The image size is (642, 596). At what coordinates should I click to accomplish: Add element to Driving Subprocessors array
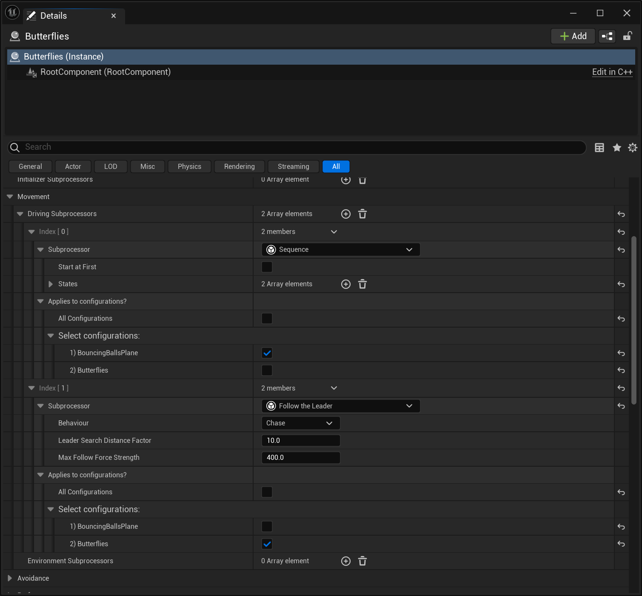click(x=346, y=214)
